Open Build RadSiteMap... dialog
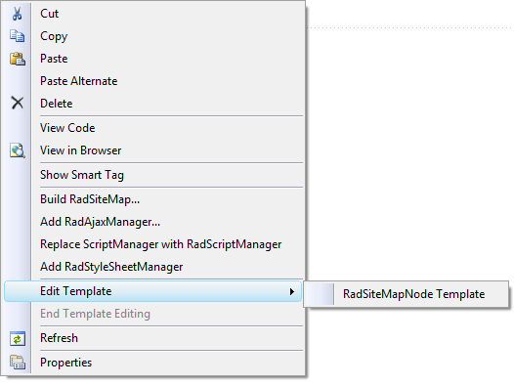 (x=152, y=199)
